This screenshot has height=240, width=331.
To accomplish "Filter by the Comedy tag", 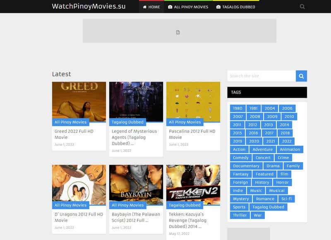I will click(x=241, y=158).
